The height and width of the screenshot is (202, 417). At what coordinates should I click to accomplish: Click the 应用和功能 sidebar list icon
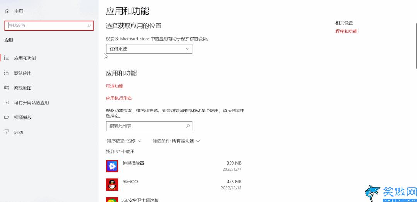pyautogui.click(x=7, y=58)
